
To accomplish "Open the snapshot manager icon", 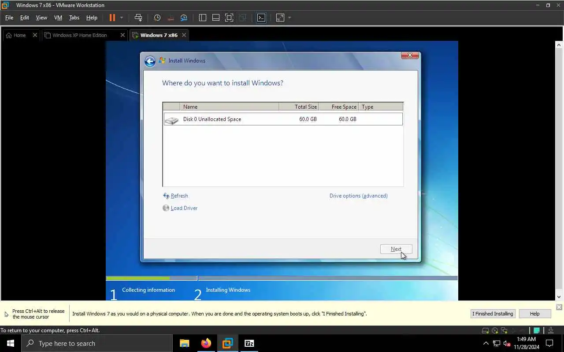I will coord(184,18).
